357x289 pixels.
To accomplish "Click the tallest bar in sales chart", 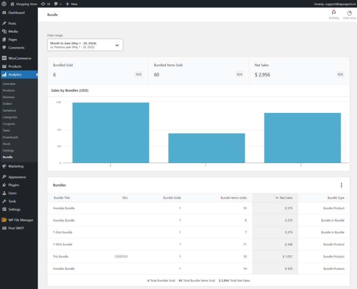I will [x=111, y=132].
